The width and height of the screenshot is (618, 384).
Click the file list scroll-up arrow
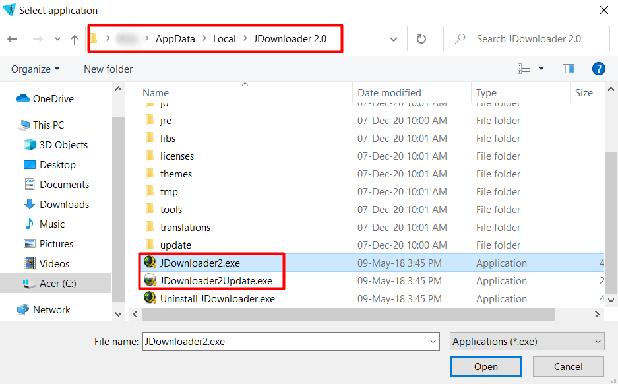(611, 89)
